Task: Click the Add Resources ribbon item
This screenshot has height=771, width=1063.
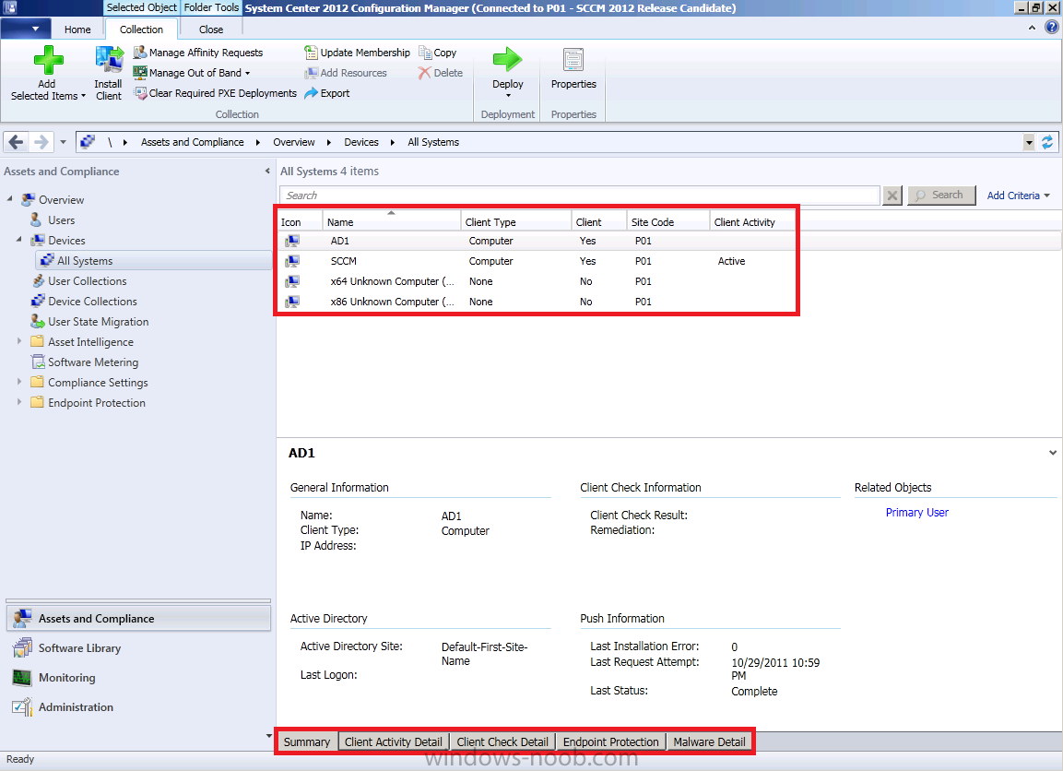Action: (x=346, y=73)
